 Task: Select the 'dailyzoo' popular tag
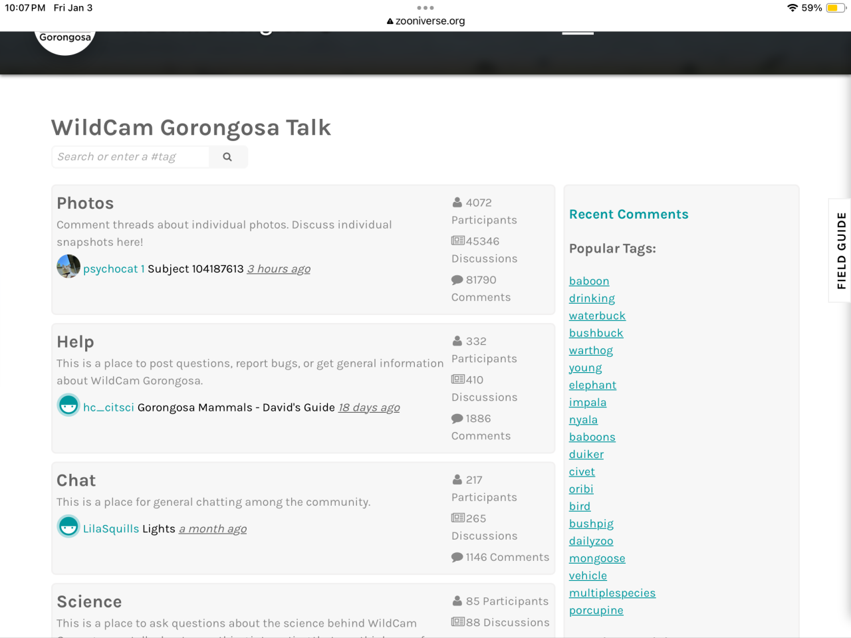pyautogui.click(x=591, y=541)
